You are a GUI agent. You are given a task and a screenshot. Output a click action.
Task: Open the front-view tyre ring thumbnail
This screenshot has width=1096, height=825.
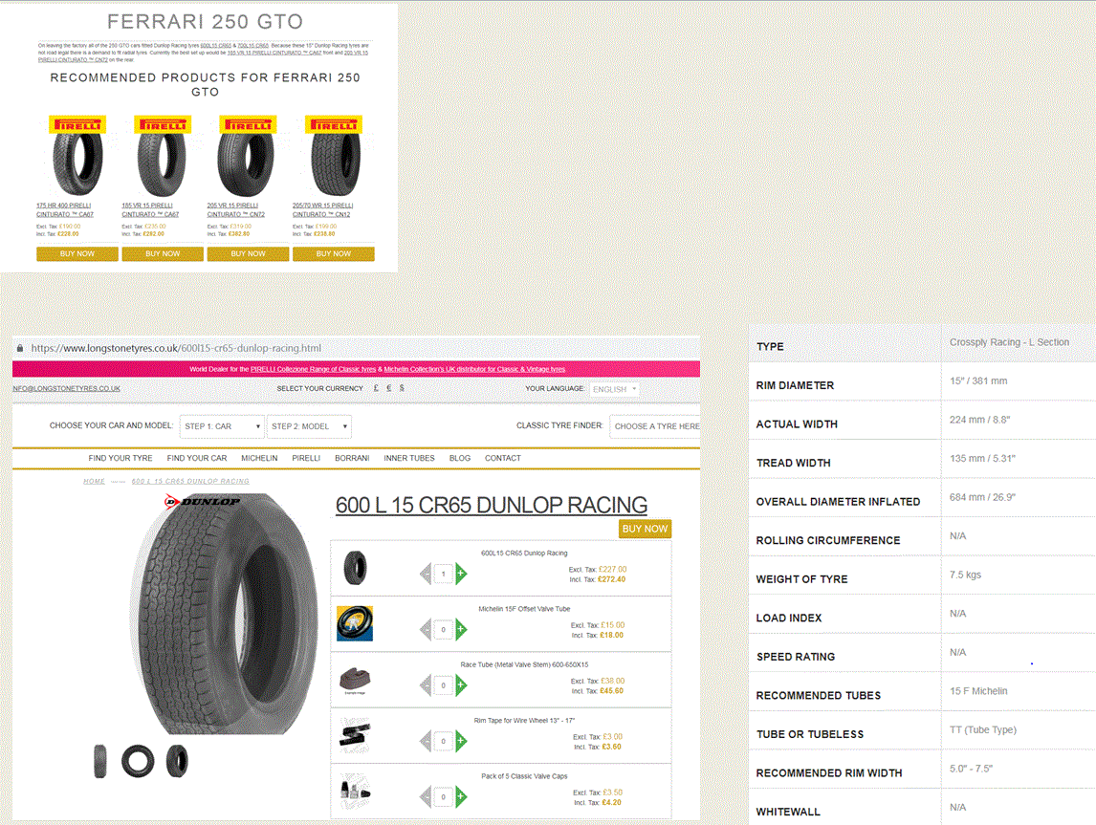tap(138, 761)
